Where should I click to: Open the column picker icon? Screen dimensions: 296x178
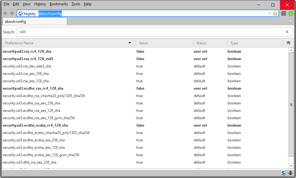289,43
